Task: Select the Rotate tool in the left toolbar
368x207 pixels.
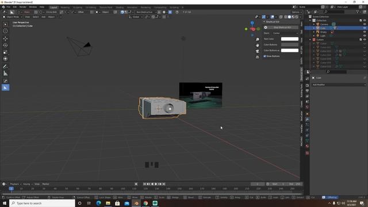Action: 5,45
